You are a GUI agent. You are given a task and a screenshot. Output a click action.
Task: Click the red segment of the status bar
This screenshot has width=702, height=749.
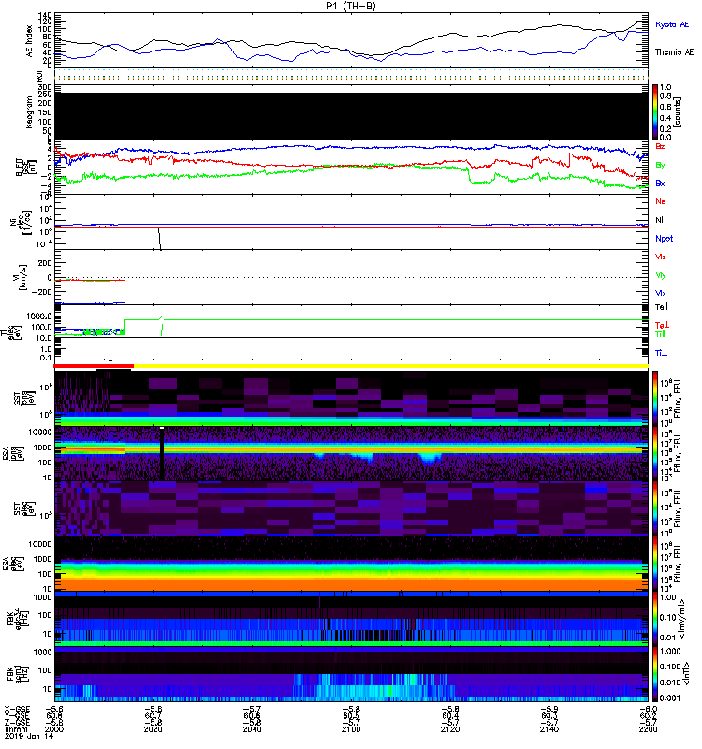pyautogui.click(x=95, y=366)
